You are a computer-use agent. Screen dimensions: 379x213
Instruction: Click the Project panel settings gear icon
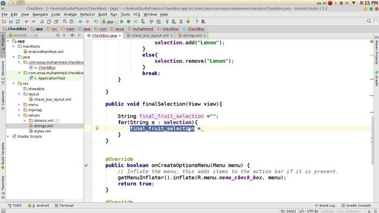tap(72, 35)
